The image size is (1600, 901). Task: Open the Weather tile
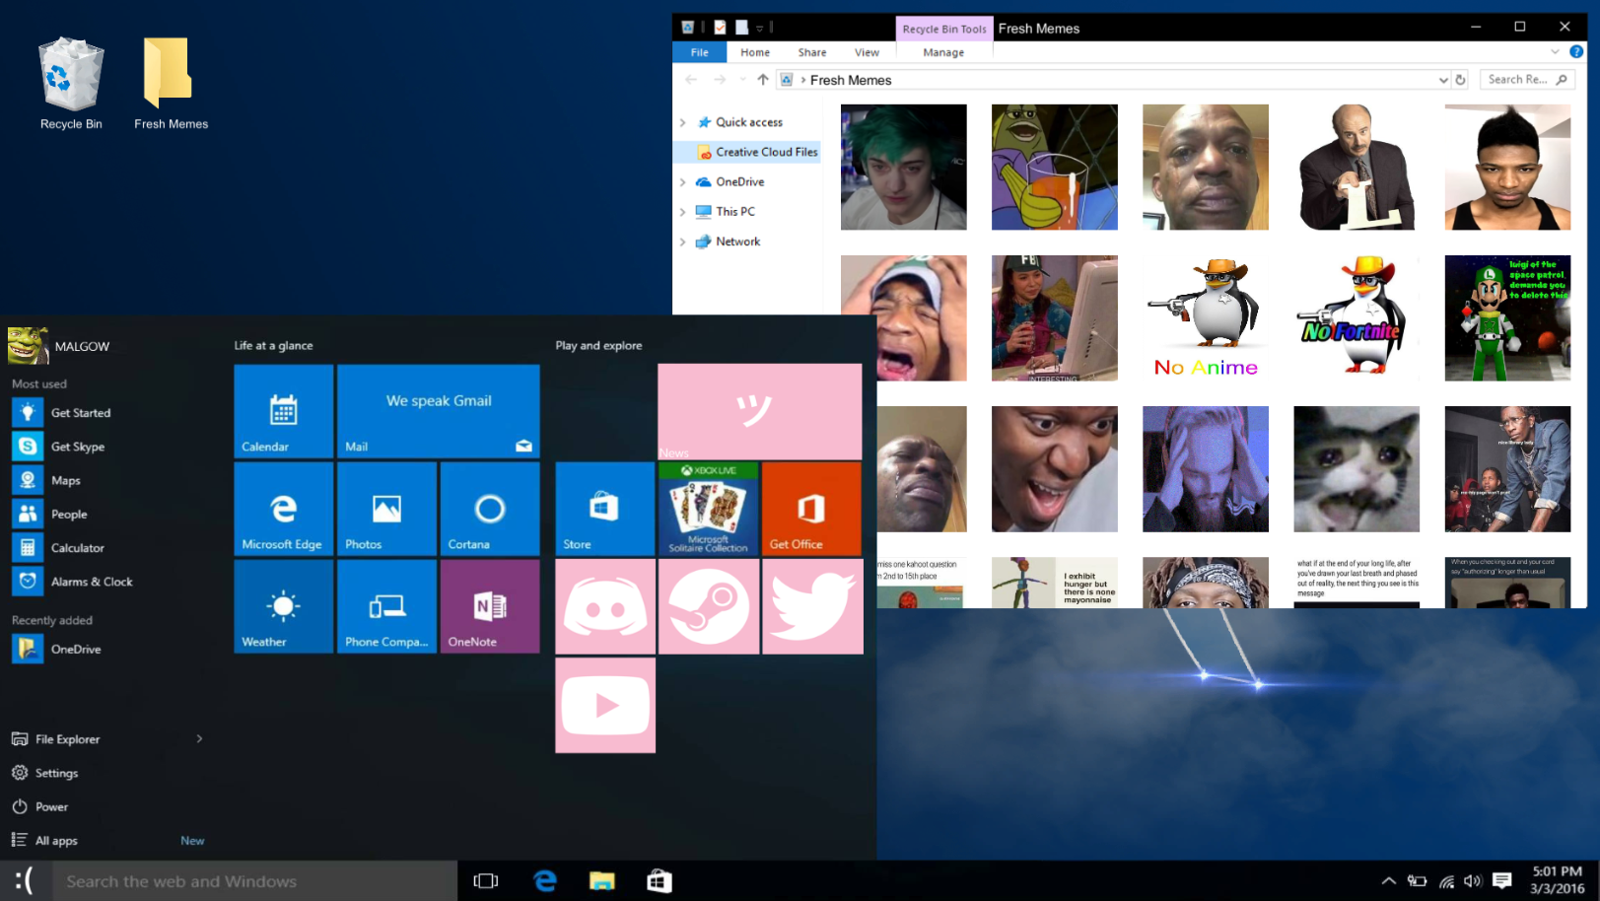tap(283, 606)
